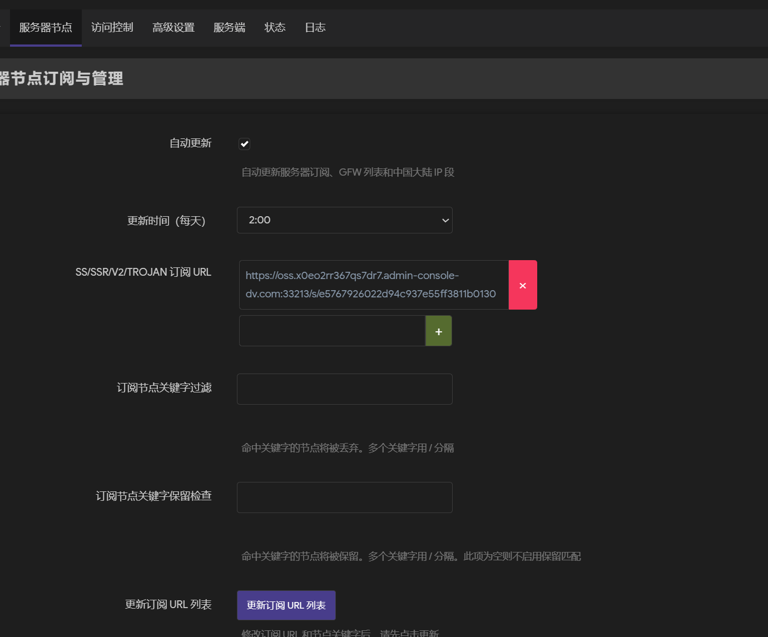Focus the empty new subscription URL field
The width and height of the screenshot is (768, 637).
click(x=332, y=331)
